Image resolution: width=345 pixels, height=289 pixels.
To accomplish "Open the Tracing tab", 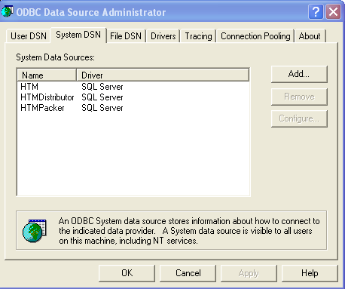I will pyautogui.click(x=198, y=36).
